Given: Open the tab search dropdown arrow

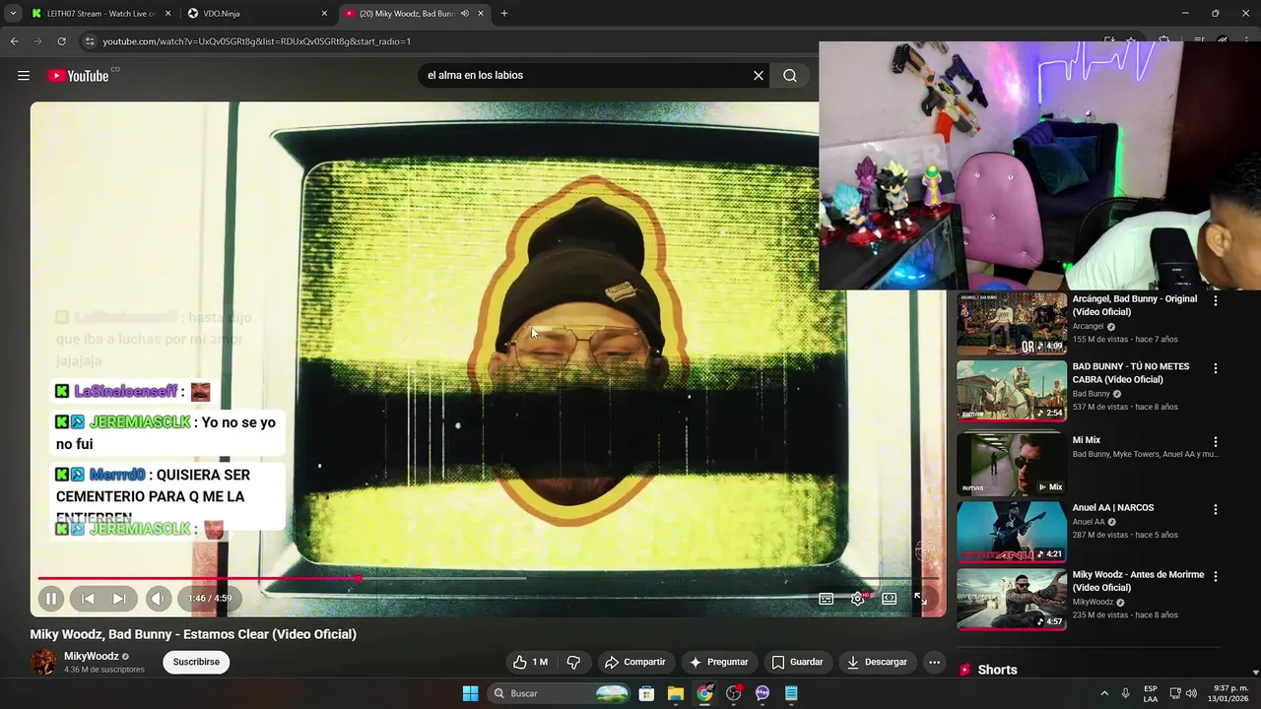Looking at the screenshot, I should click(x=13, y=14).
